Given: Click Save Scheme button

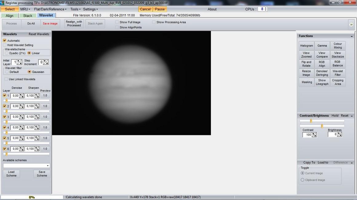Looking at the screenshot, I should click(x=42, y=174).
